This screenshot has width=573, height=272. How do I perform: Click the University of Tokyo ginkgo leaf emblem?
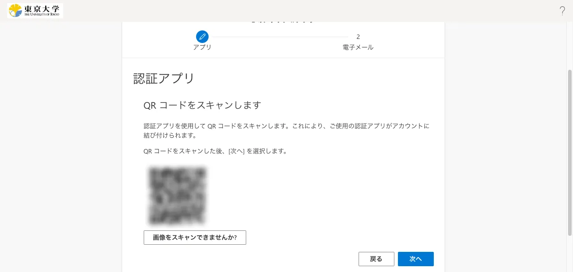click(15, 10)
